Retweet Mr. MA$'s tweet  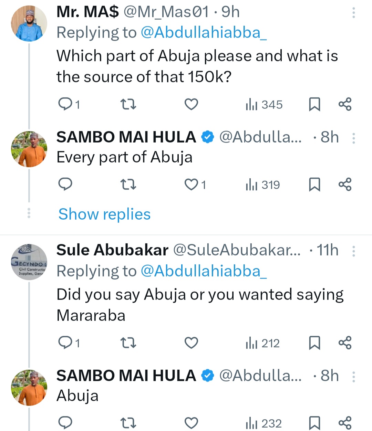click(128, 104)
